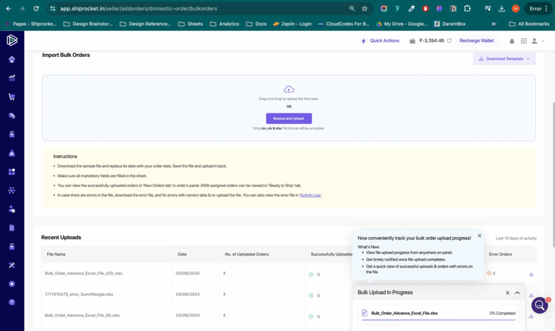This screenshot has width=555, height=331.
Task: Open the settings gear in sidebar
Action: (12, 283)
